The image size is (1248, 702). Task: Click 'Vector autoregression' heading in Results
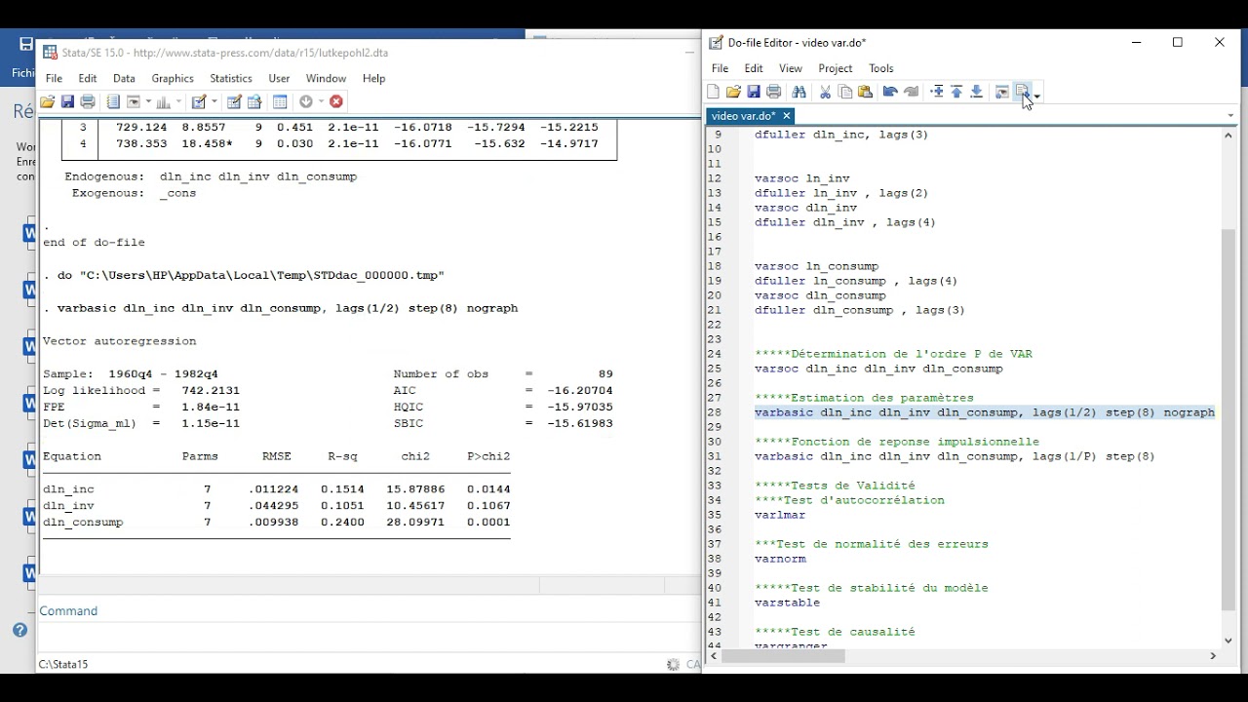(120, 341)
